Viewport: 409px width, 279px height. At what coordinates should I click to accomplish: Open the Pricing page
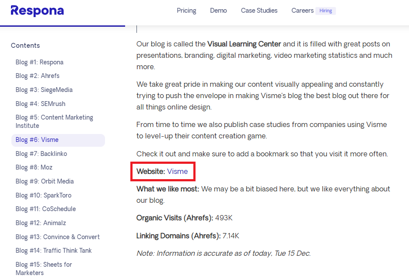click(186, 11)
